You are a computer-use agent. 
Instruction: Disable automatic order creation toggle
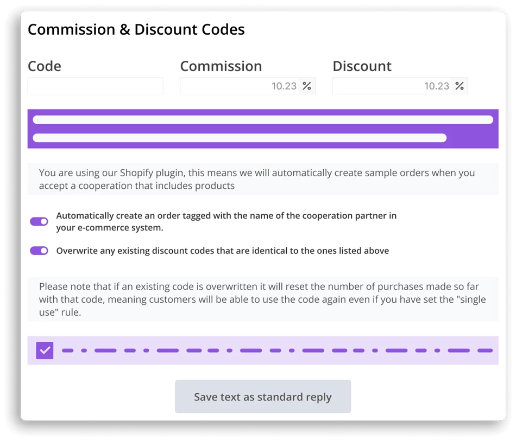coord(39,221)
